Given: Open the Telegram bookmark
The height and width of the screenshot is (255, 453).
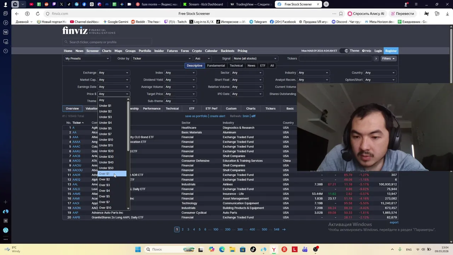Looking at the screenshot, I should [x=258, y=22].
